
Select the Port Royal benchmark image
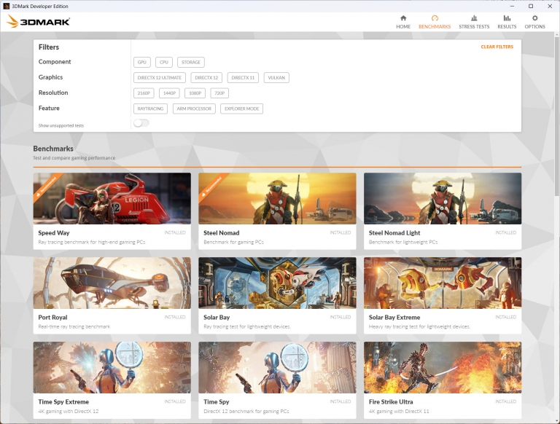tap(112, 283)
